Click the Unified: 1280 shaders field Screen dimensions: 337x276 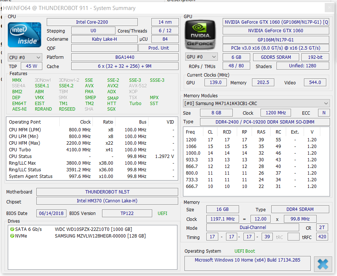coord(302,66)
